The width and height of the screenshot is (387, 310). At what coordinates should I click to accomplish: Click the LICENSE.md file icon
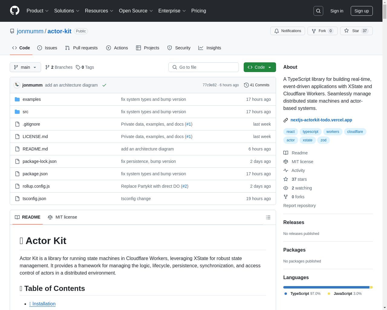coord(17,137)
